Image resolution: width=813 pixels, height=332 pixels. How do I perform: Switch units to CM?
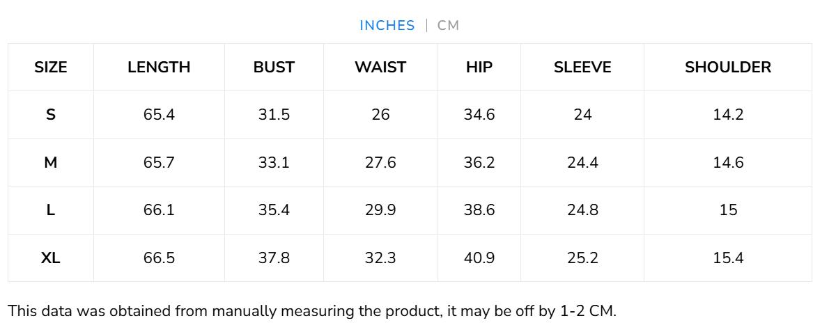pyautogui.click(x=449, y=26)
